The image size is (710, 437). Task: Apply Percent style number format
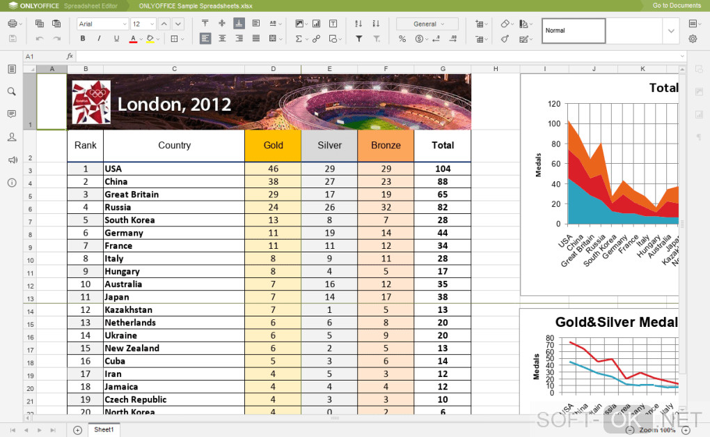(402, 39)
